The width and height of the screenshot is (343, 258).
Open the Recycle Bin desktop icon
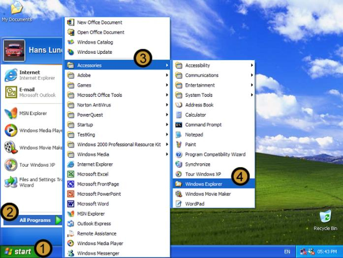(325, 217)
